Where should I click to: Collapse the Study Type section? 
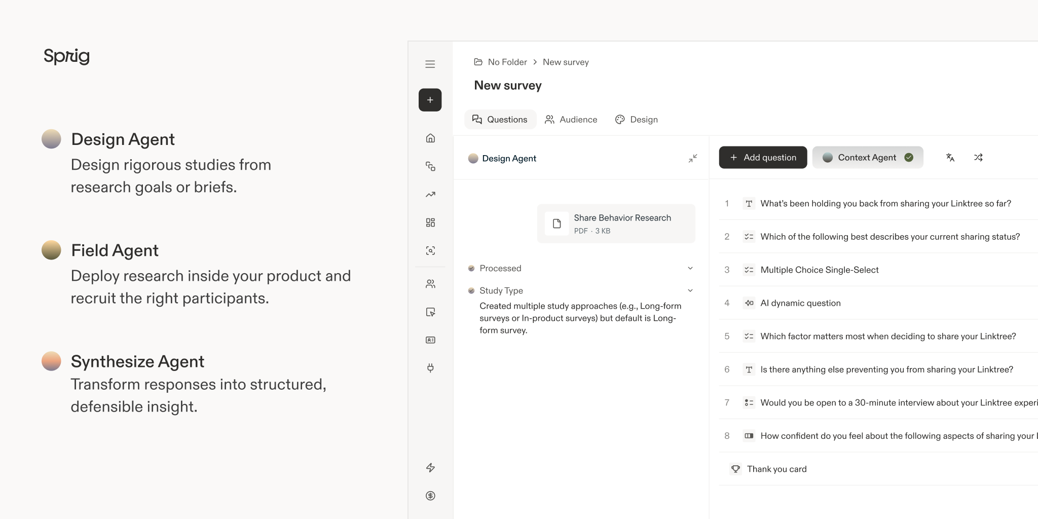[x=690, y=290]
